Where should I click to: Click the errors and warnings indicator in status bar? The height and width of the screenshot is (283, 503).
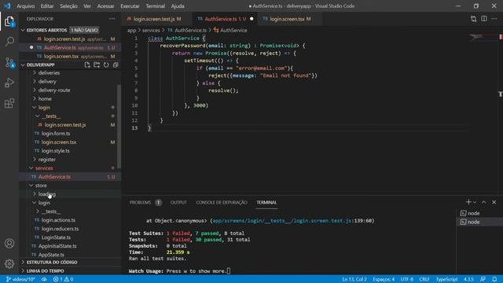coord(63,279)
